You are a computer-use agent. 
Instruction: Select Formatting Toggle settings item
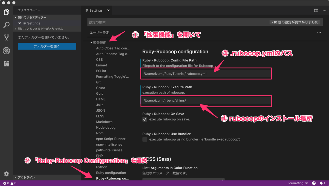112,77
